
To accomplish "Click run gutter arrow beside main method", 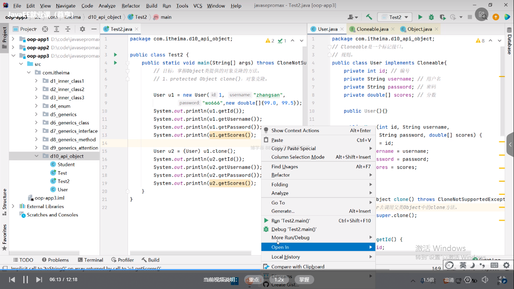I will click(x=116, y=63).
